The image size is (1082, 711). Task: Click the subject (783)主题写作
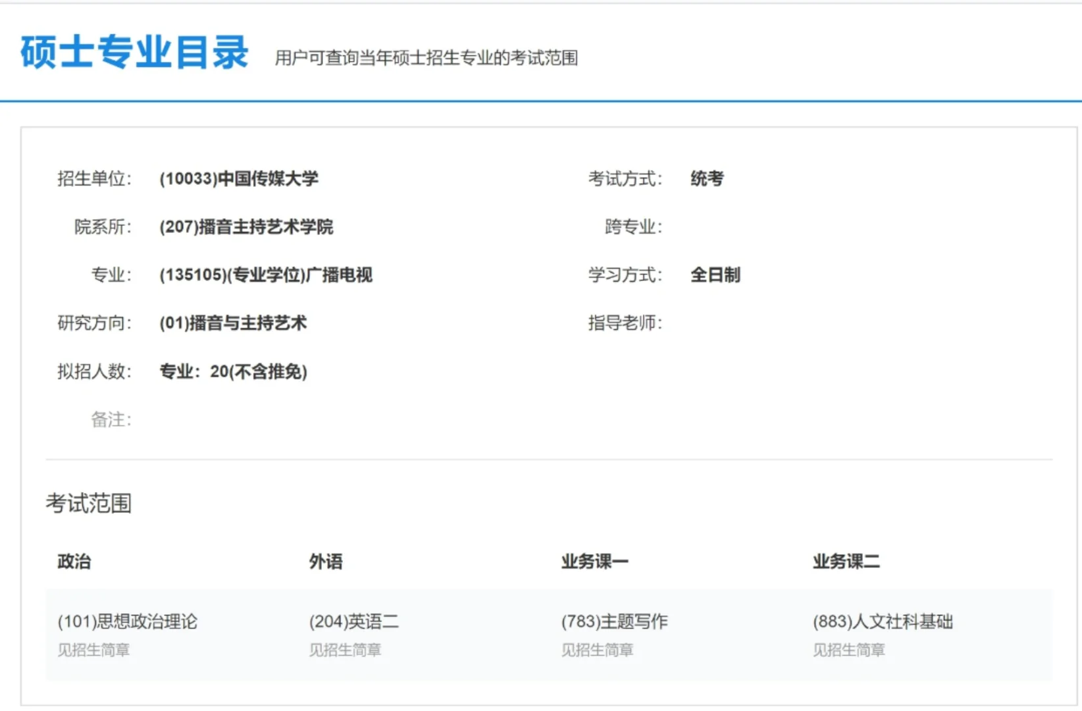[615, 621]
